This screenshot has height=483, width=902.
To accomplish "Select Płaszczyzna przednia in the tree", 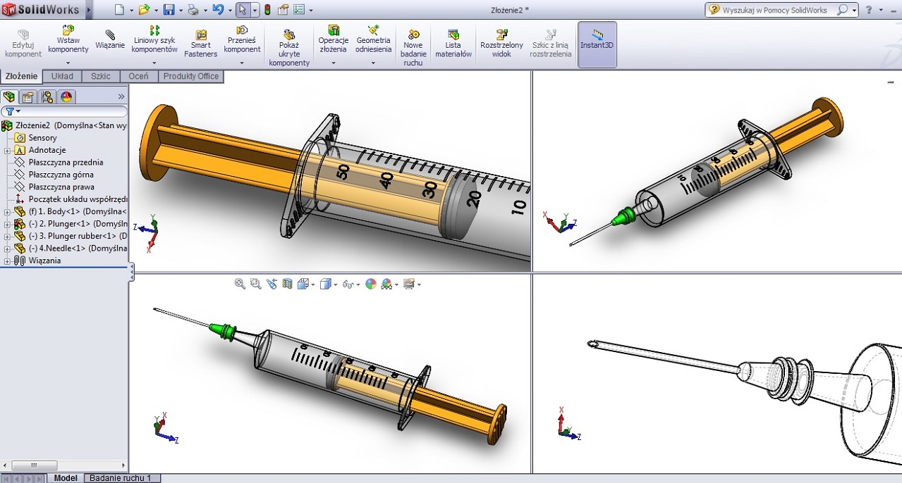I will [66, 162].
